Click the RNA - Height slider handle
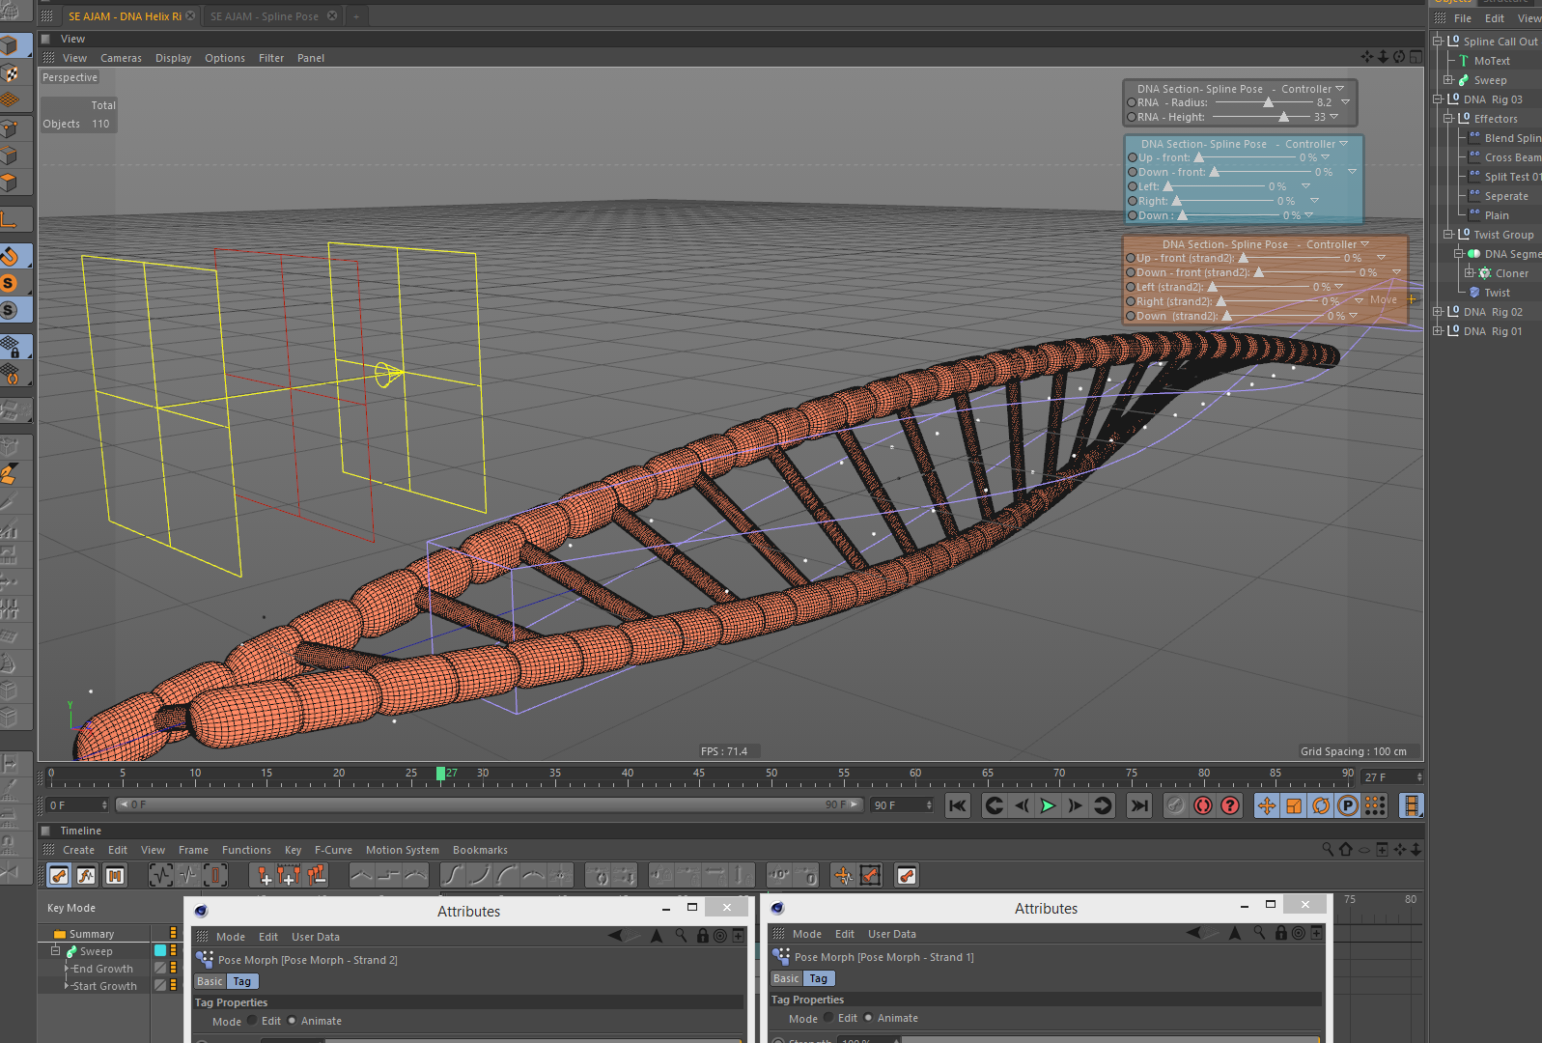Screen dimensions: 1542x1043 (x=1283, y=117)
